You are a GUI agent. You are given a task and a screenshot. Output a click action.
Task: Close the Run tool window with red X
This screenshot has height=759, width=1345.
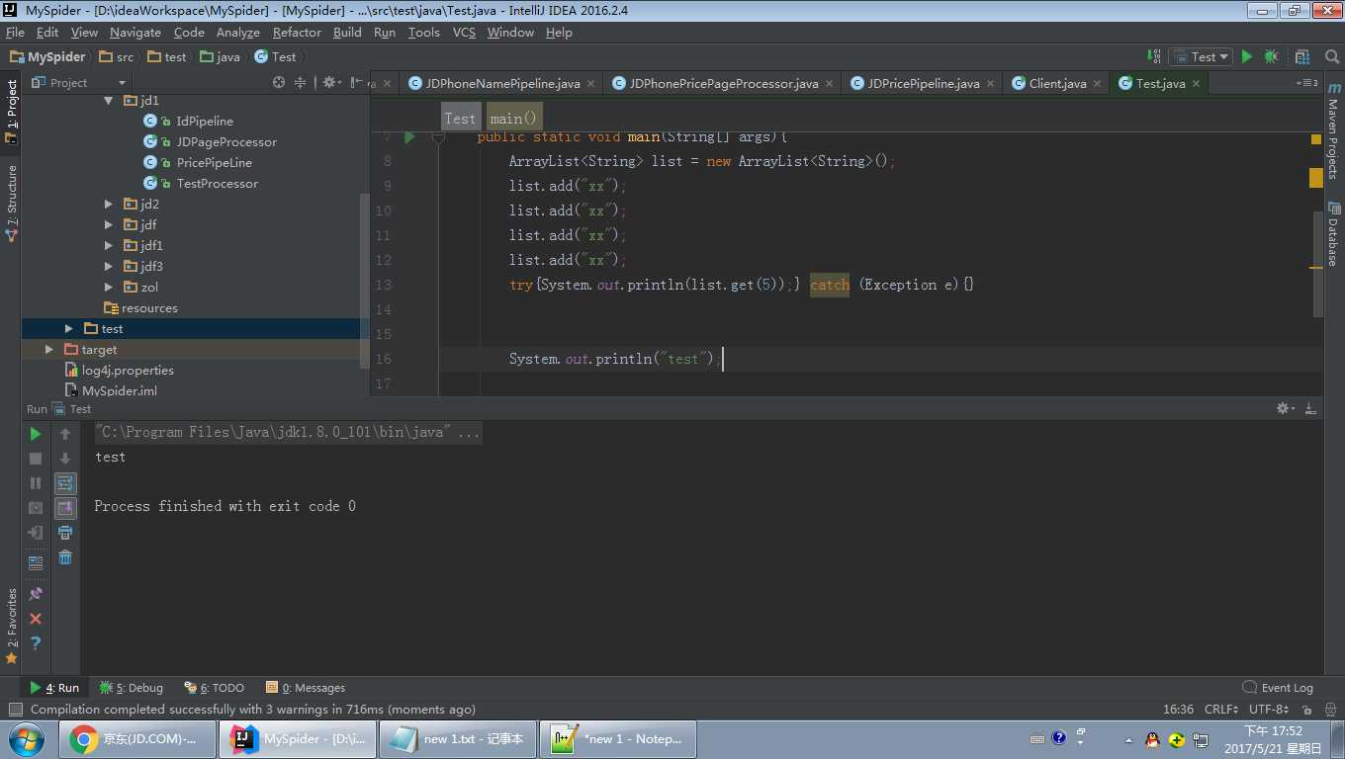coord(36,619)
